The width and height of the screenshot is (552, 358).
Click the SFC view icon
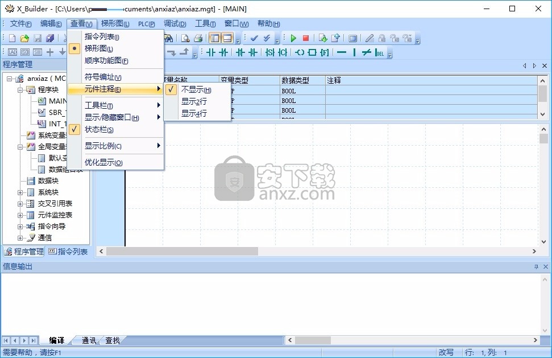point(25,52)
